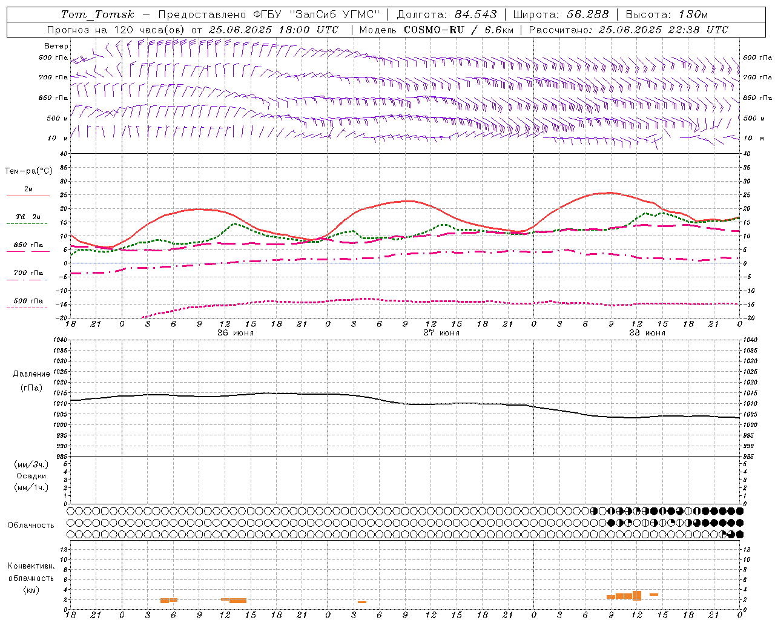Click the solid red 2м legend line
Image resolution: width=775 pixels, height=620 pixels.
click(28, 196)
